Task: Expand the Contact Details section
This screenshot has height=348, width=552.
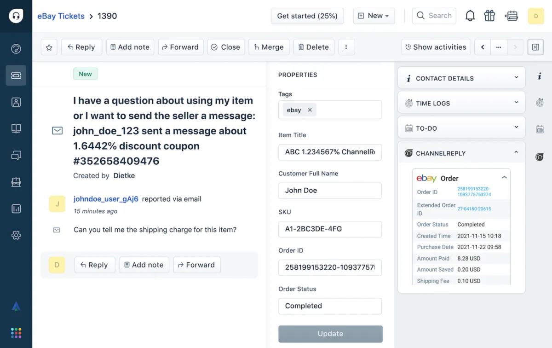Action: [x=516, y=78]
